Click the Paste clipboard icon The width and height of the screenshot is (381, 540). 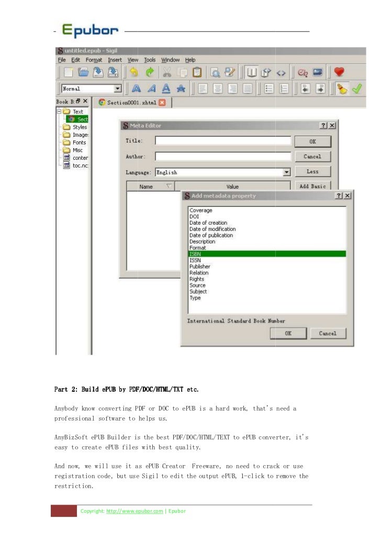tap(197, 72)
